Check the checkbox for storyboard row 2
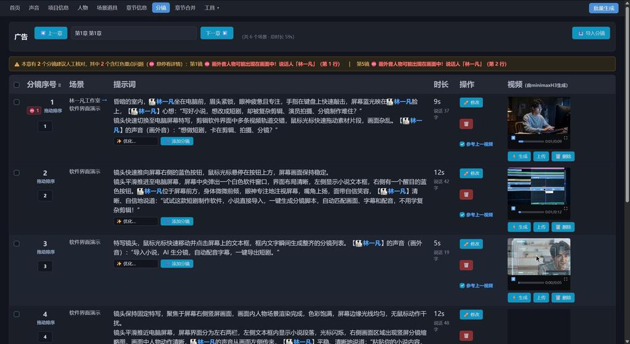The height and width of the screenshot is (344, 630). click(17, 173)
